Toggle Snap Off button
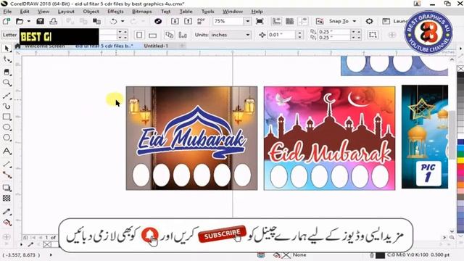The width and height of the screenshot is (464, 261). [x=320, y=21]
